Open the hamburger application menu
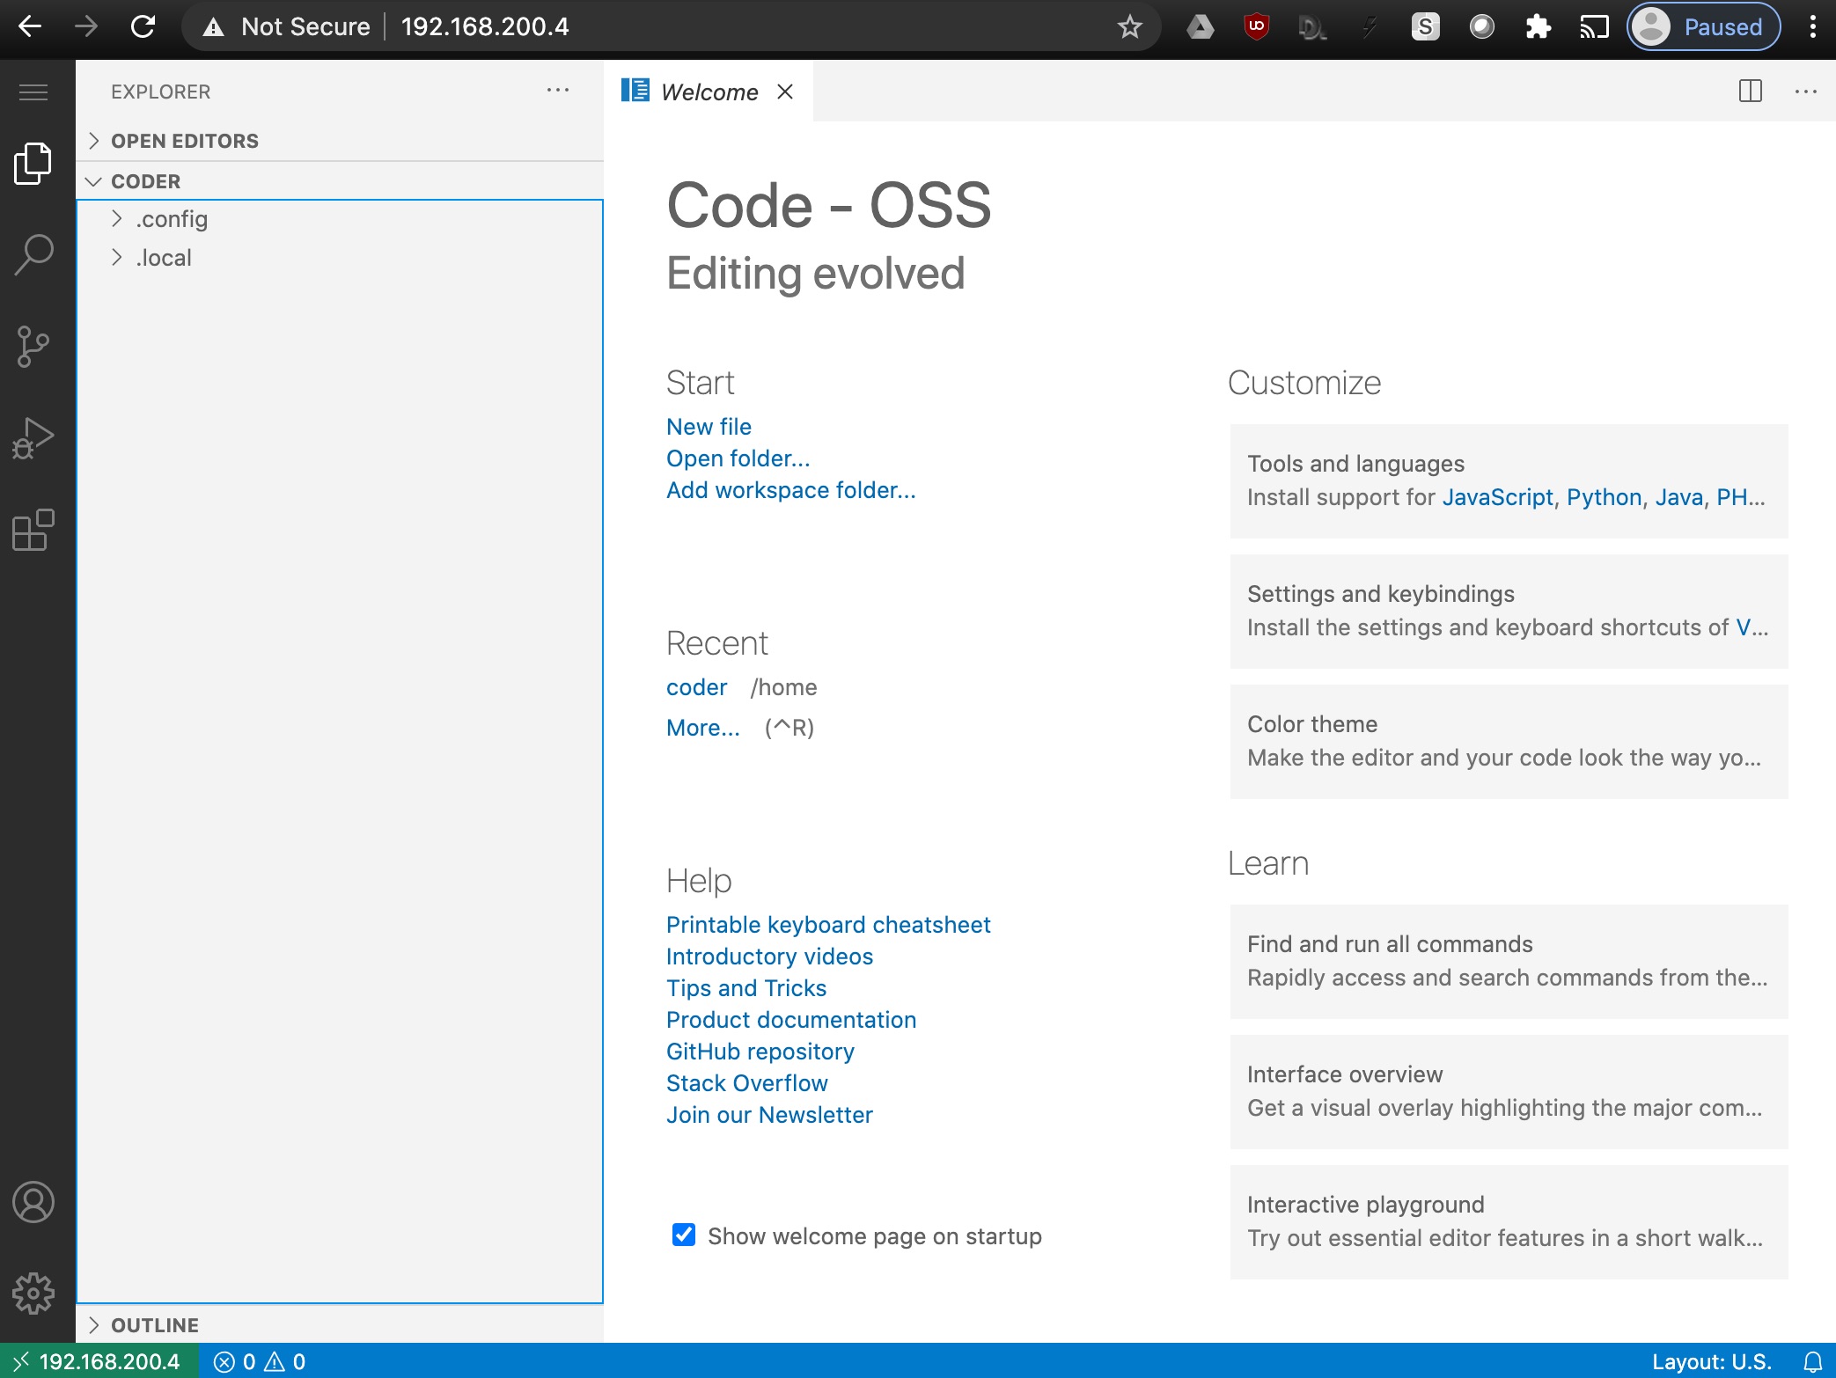 (33, 92)
